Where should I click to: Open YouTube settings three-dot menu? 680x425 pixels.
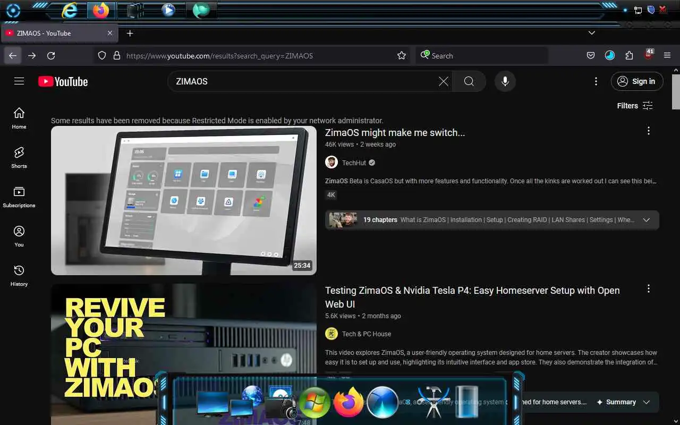pos(596,81)
